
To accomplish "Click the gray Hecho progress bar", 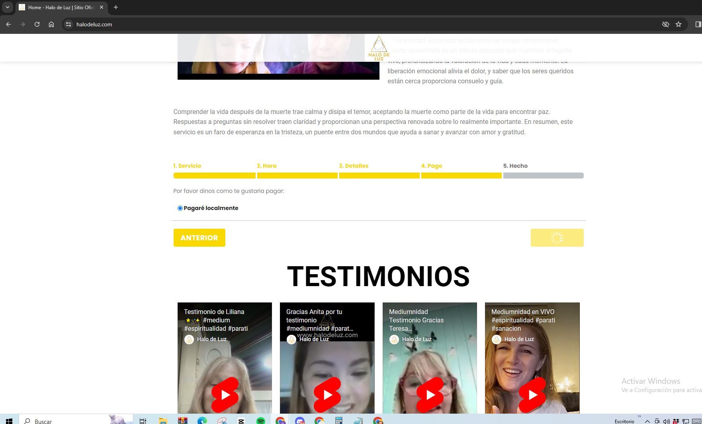I will pos(544,175).
